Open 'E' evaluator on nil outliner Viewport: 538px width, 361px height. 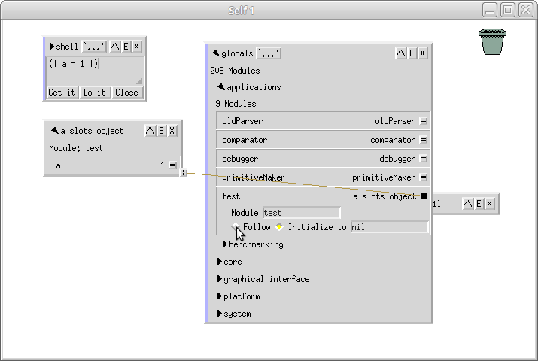[x=479, y=204]
